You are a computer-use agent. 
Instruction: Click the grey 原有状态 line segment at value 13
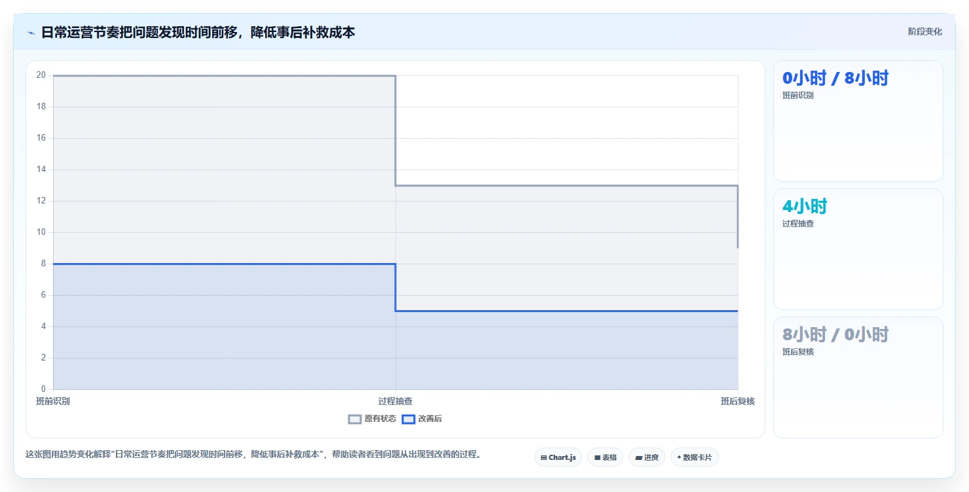point(567,185)
